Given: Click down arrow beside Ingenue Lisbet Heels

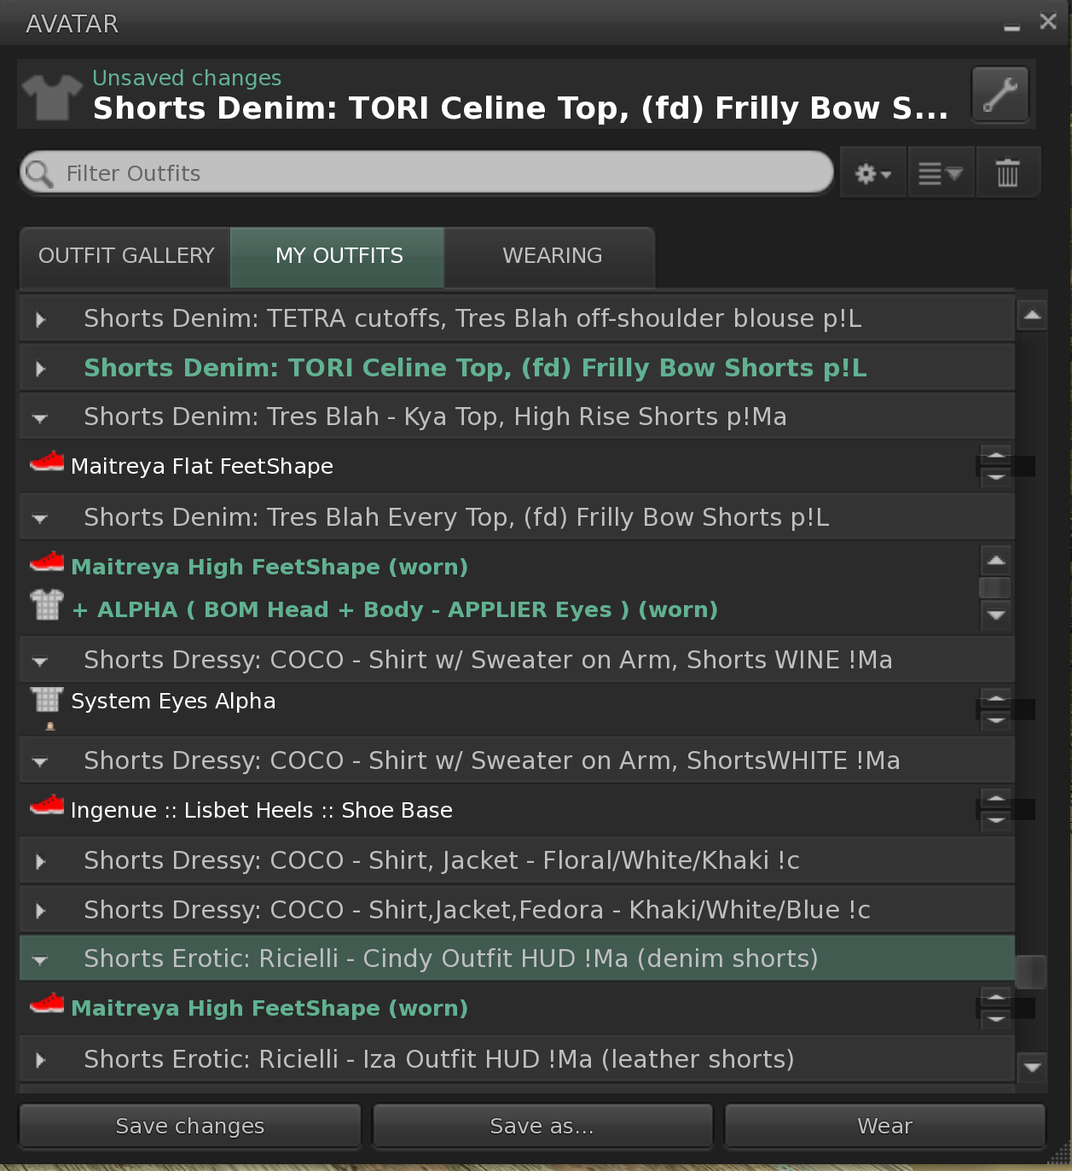Looking at the screenshot, I should tap(995, 819).
